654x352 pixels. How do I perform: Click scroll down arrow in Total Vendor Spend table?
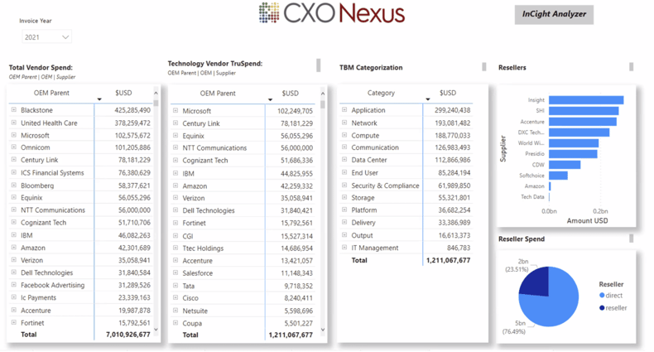(x=156, y=330)
